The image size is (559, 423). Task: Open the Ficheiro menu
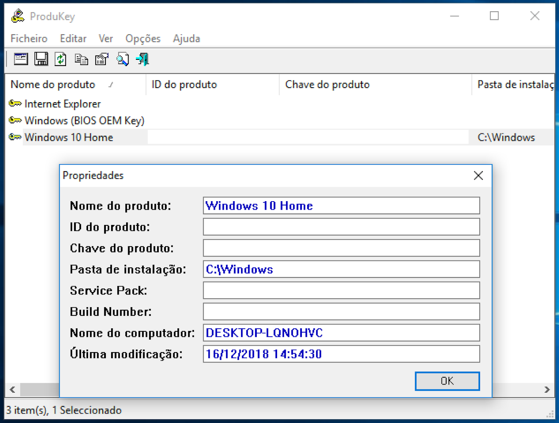[x=29, y=38]
